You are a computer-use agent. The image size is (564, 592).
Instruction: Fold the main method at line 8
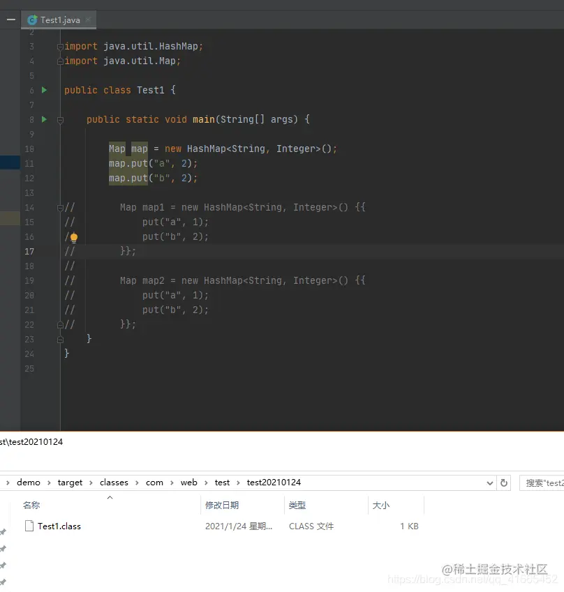60,120
